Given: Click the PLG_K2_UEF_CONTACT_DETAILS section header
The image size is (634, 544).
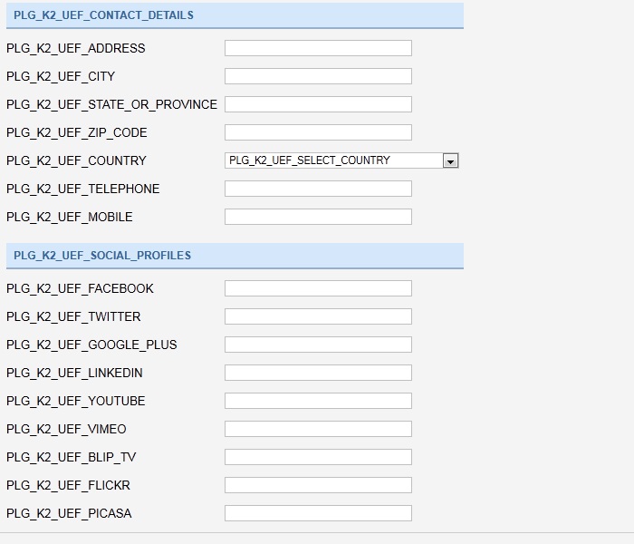Looking at the screenshot, I should point(235,15).
